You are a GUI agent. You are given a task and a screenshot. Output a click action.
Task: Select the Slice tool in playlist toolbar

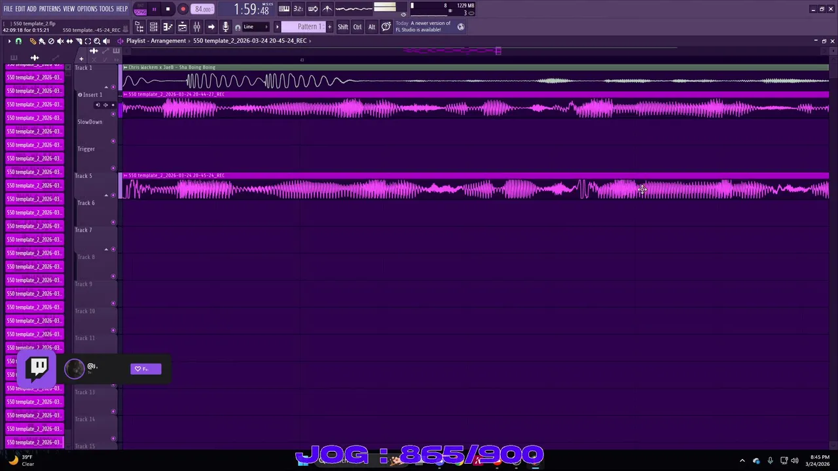pyautogui.click(x=79, y=41)
